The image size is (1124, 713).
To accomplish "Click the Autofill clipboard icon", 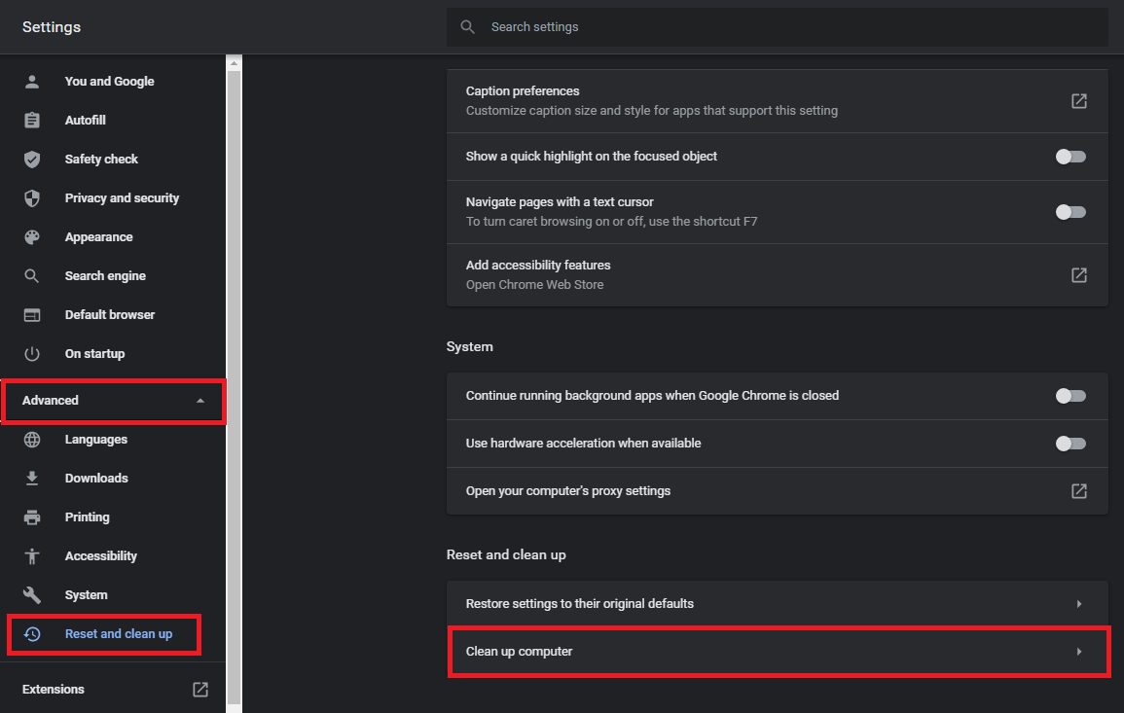I will pyautogui.click(x=32, y=121).
